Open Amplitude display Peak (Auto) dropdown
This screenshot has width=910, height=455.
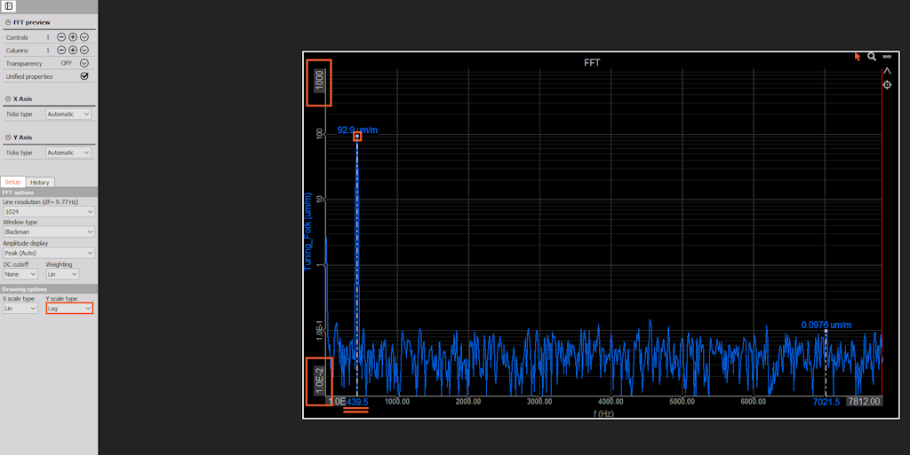click(x=49, y=253)
